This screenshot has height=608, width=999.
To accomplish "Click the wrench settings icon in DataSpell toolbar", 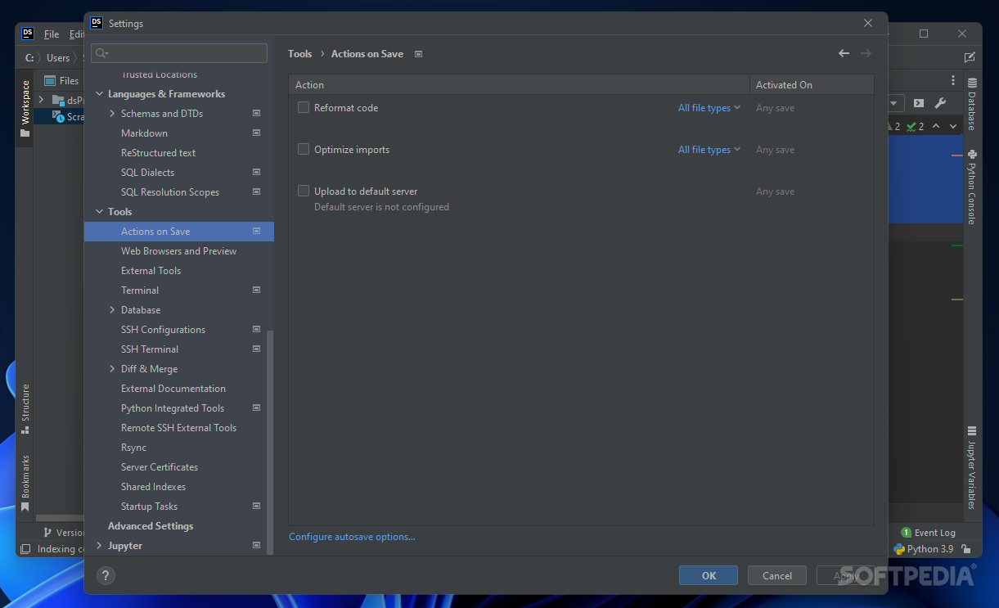I will [940, 103].
